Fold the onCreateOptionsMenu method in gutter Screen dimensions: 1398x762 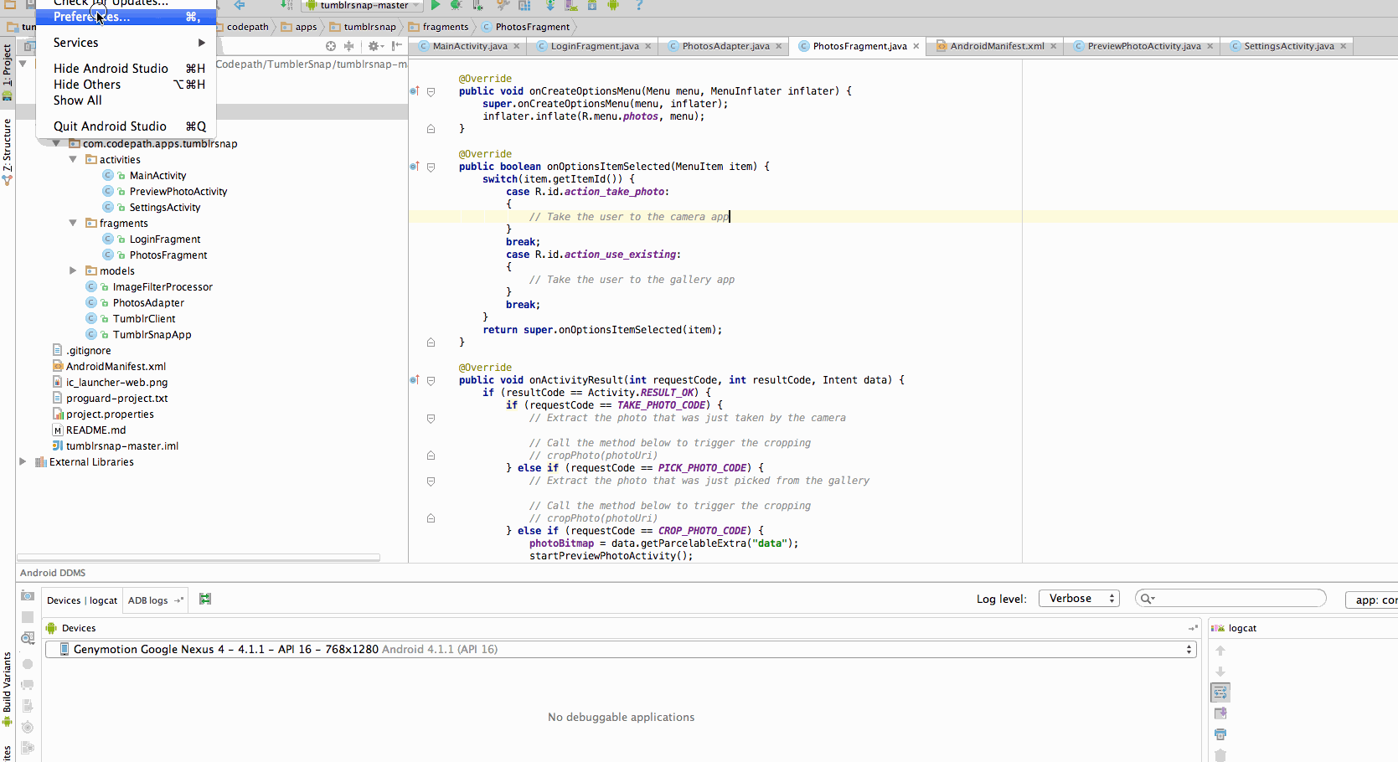click(431, 91)
